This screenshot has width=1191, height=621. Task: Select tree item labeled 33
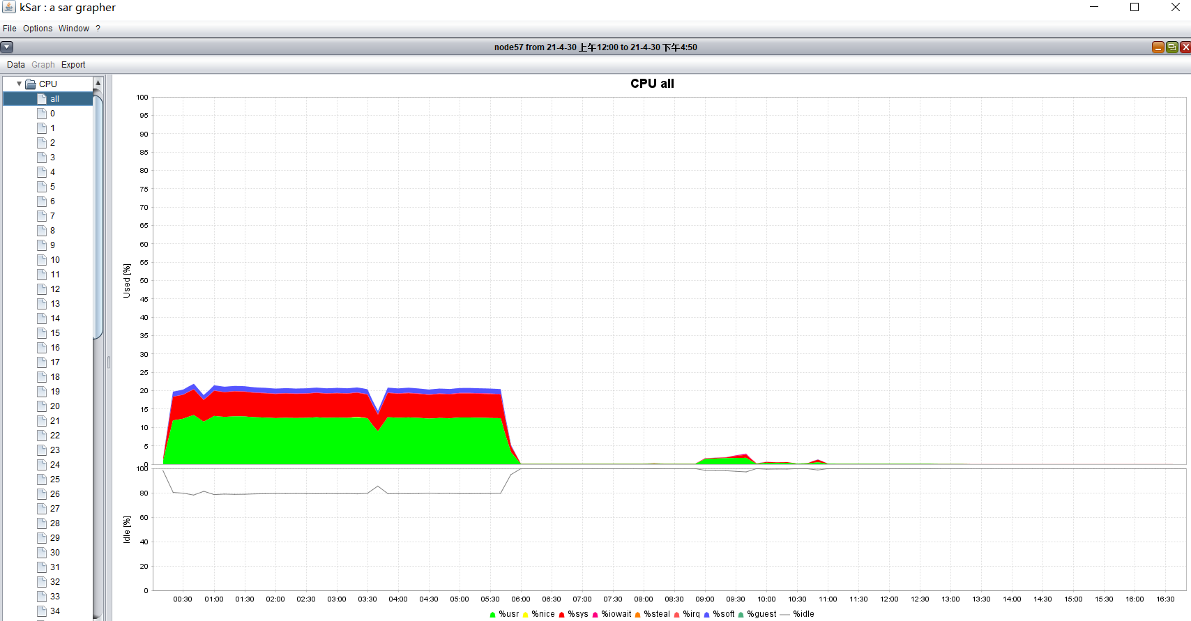pos(54,596)
